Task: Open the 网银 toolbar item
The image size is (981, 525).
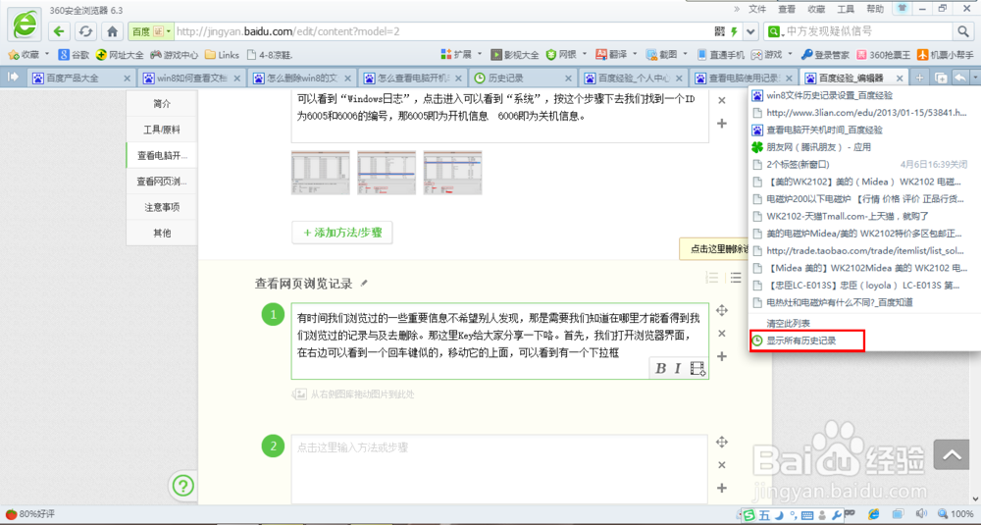Action: point(561,54)
